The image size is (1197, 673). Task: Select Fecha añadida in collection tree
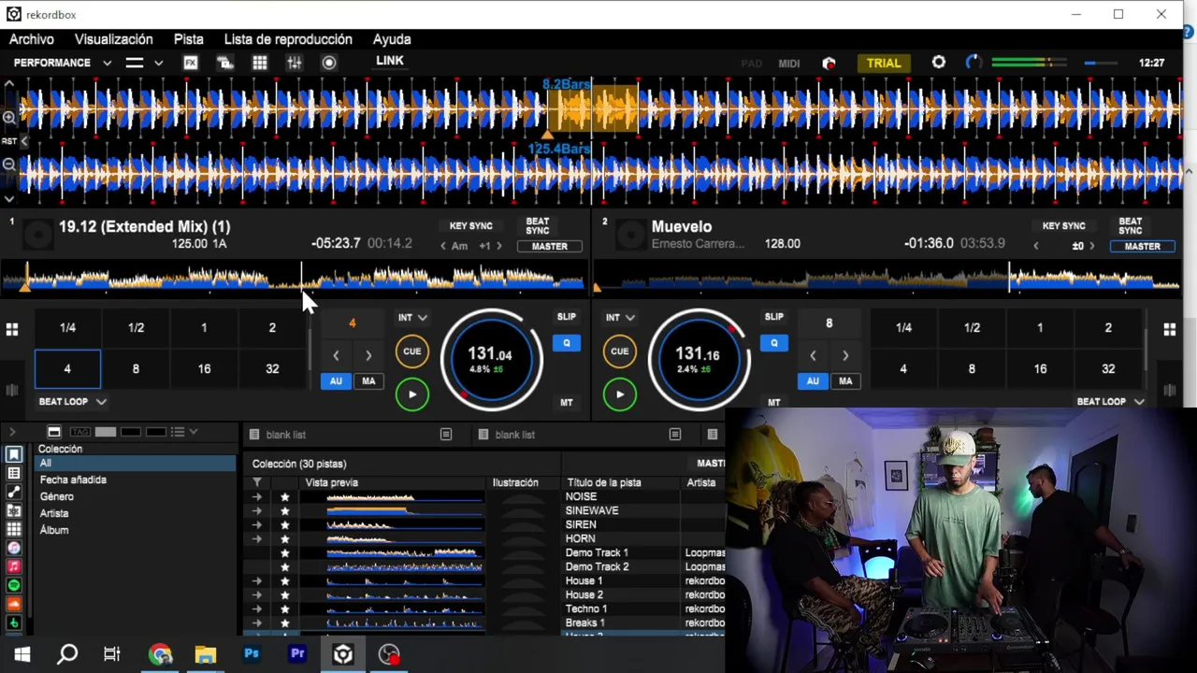coord(73,480)
